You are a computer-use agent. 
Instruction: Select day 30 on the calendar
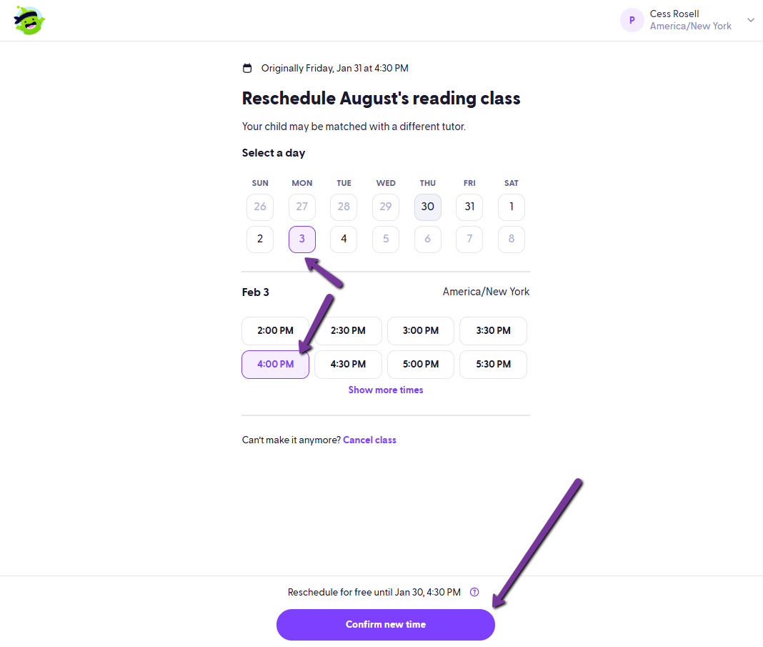coord(428,207)
